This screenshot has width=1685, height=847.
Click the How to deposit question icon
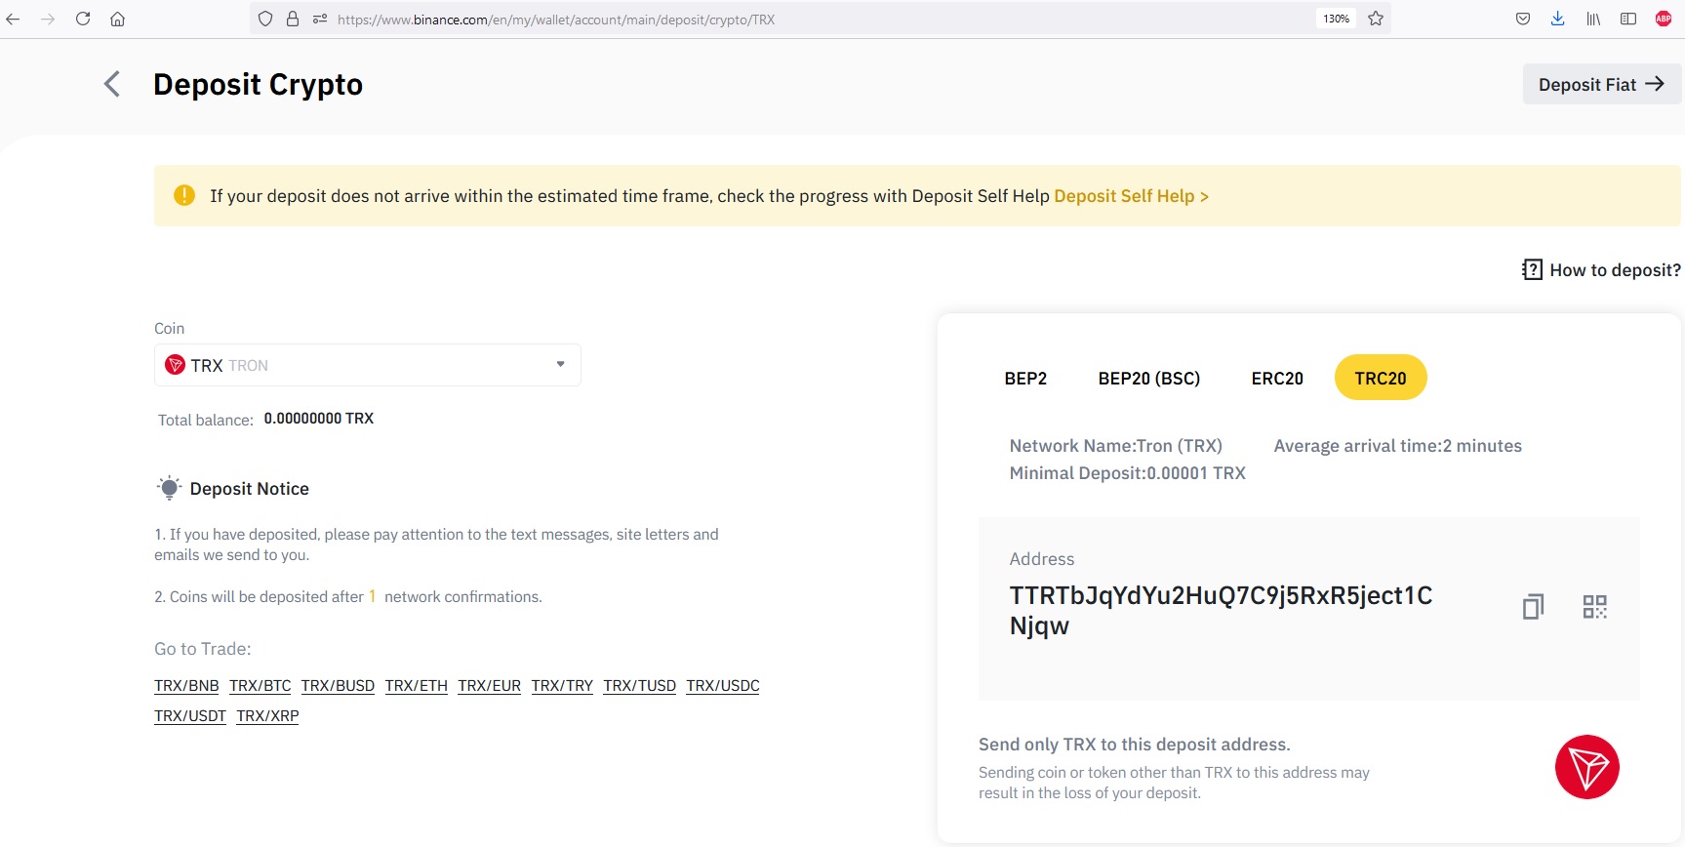(1532, 269)
